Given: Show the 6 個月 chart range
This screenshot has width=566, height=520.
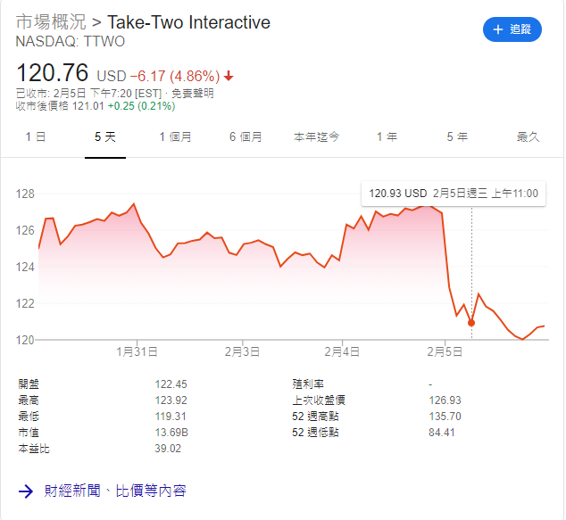Looking at the screenshot, I should pos(246,136).
